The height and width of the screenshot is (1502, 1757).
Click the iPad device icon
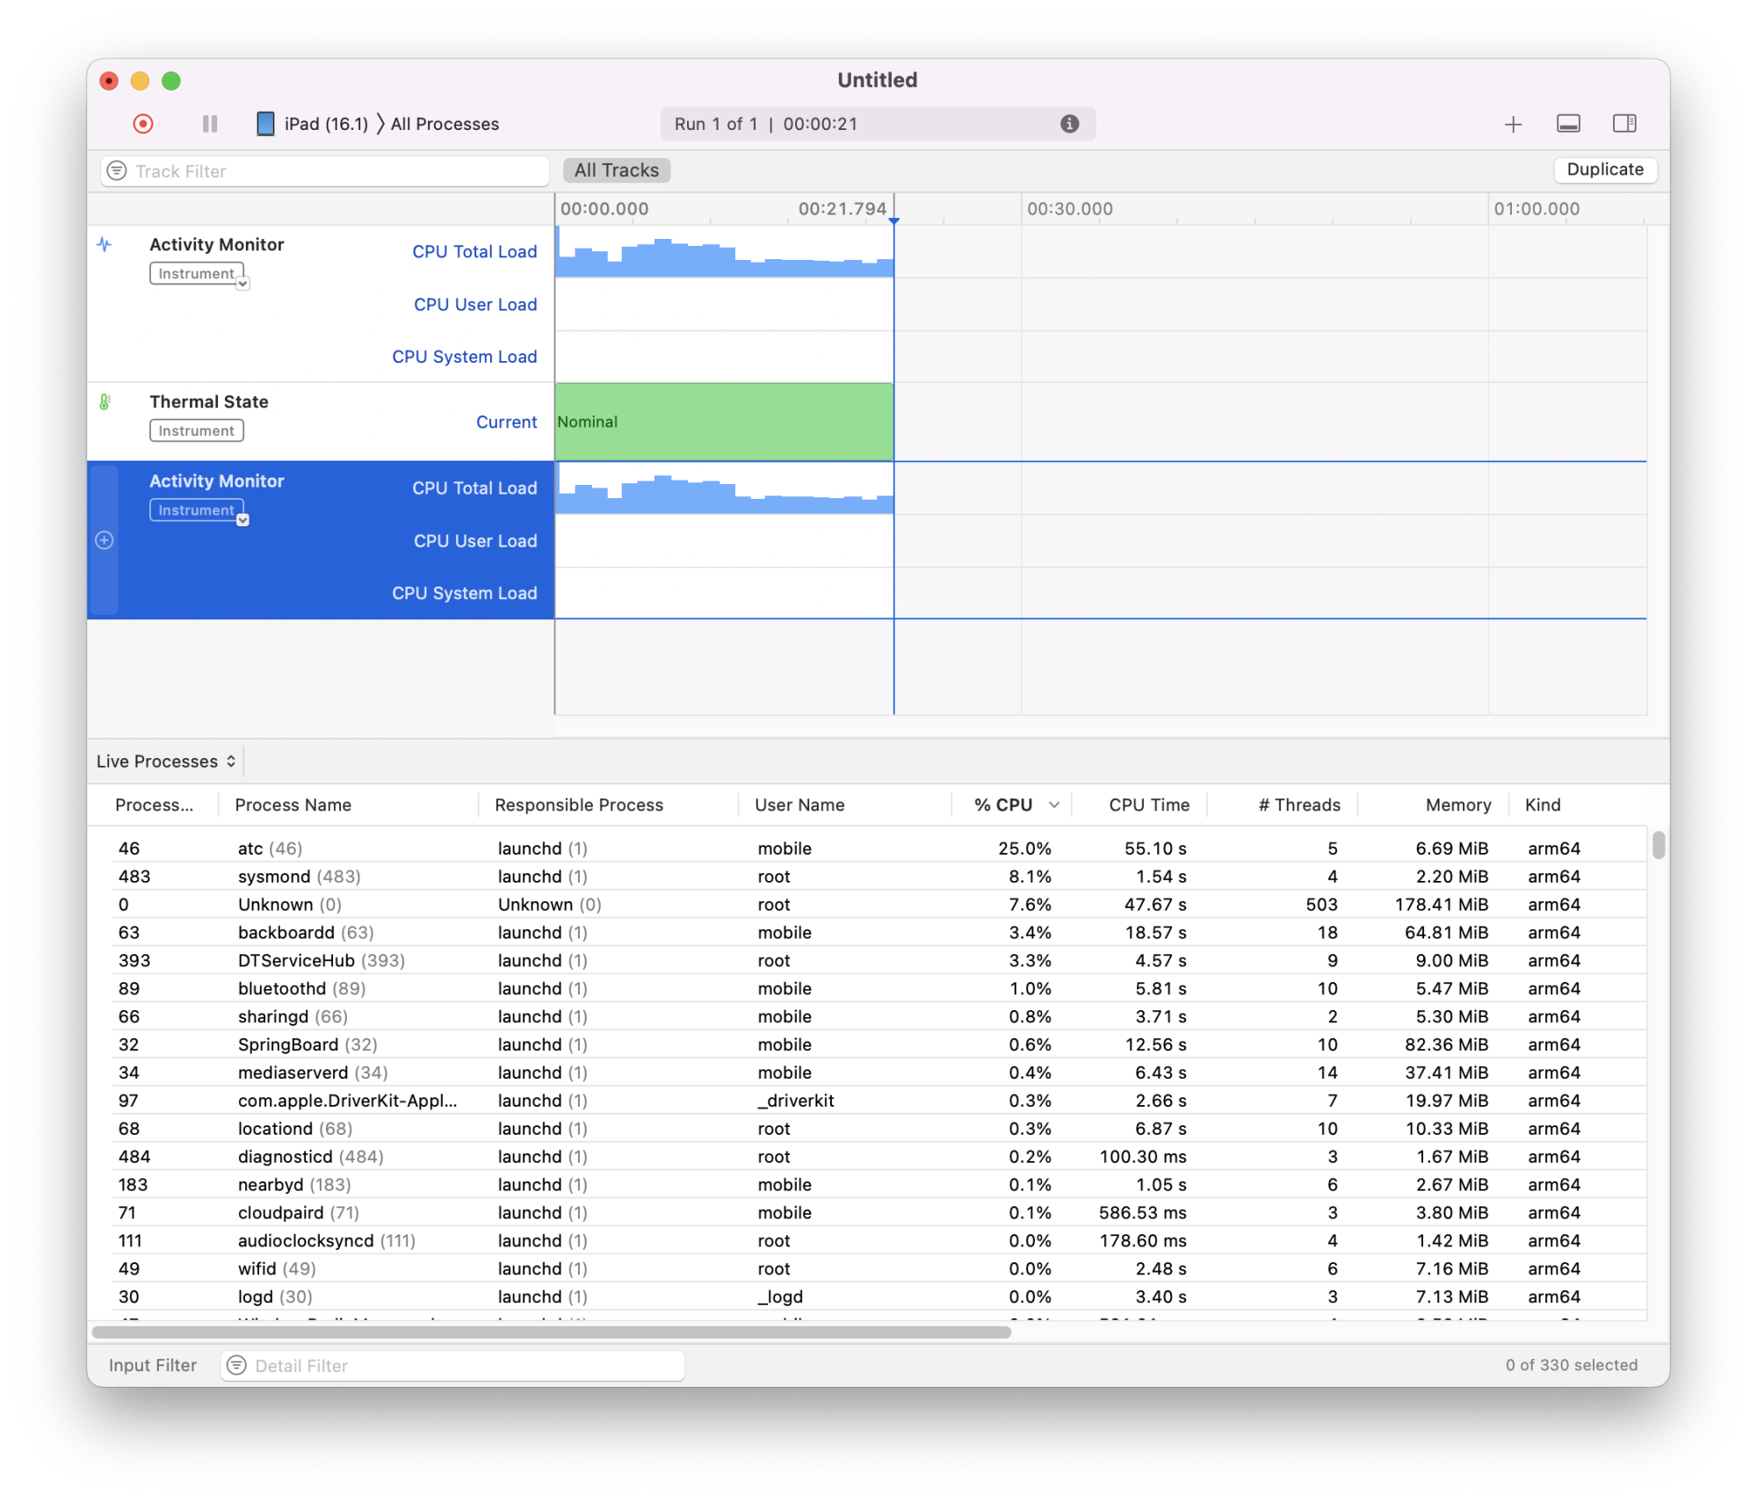tap(265, 124)
